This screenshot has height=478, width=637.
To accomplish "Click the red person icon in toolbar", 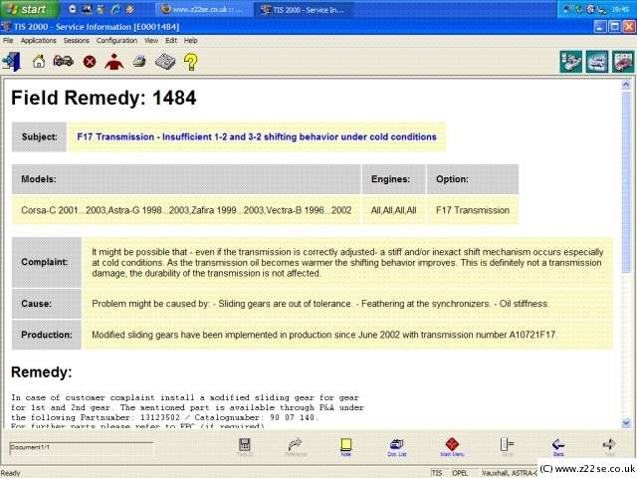I will click(x=113, y=62).
